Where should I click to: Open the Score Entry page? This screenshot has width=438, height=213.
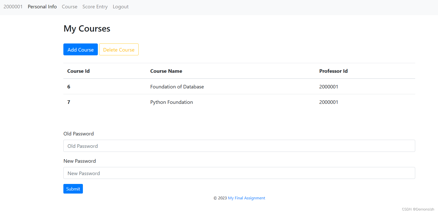point(95,7)
